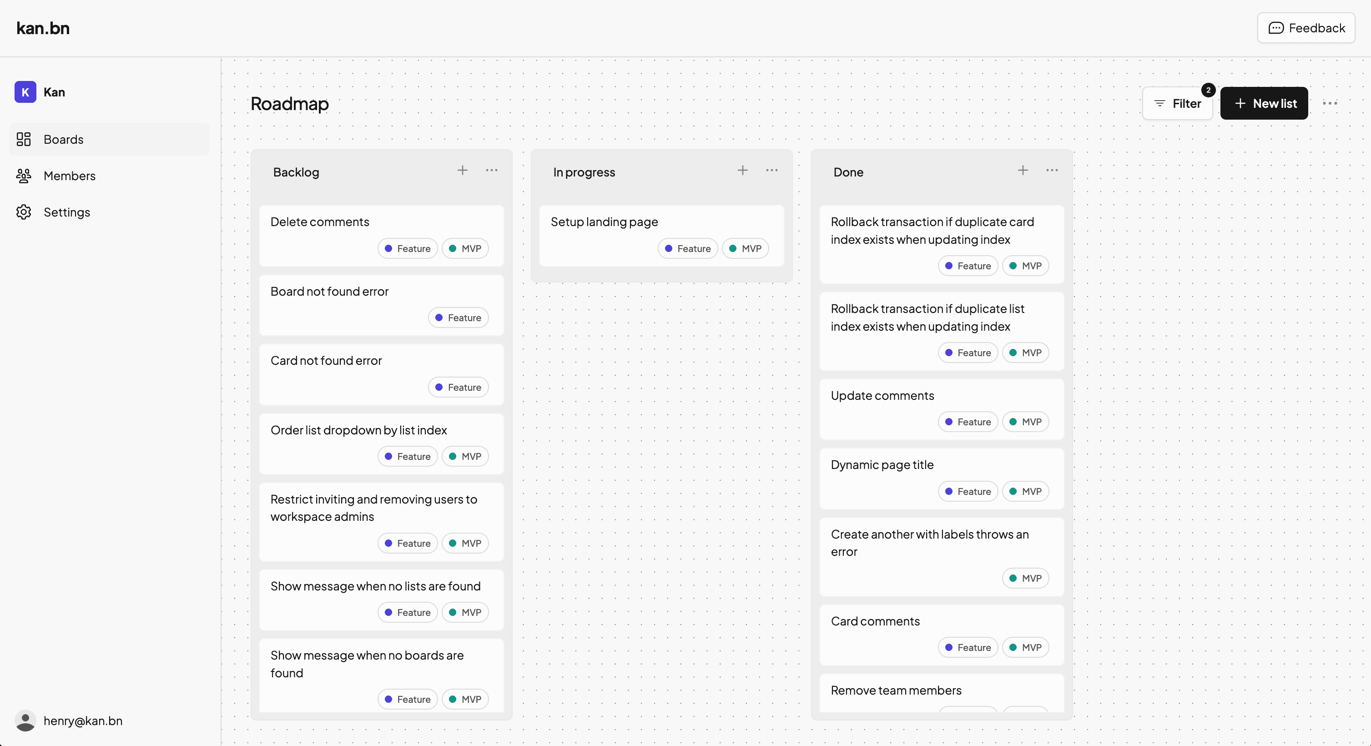The height and width of the screenshot is (746, 1371).
Task: Open the Filter panel on the Roadmap board
Action: coord(1178,103)
